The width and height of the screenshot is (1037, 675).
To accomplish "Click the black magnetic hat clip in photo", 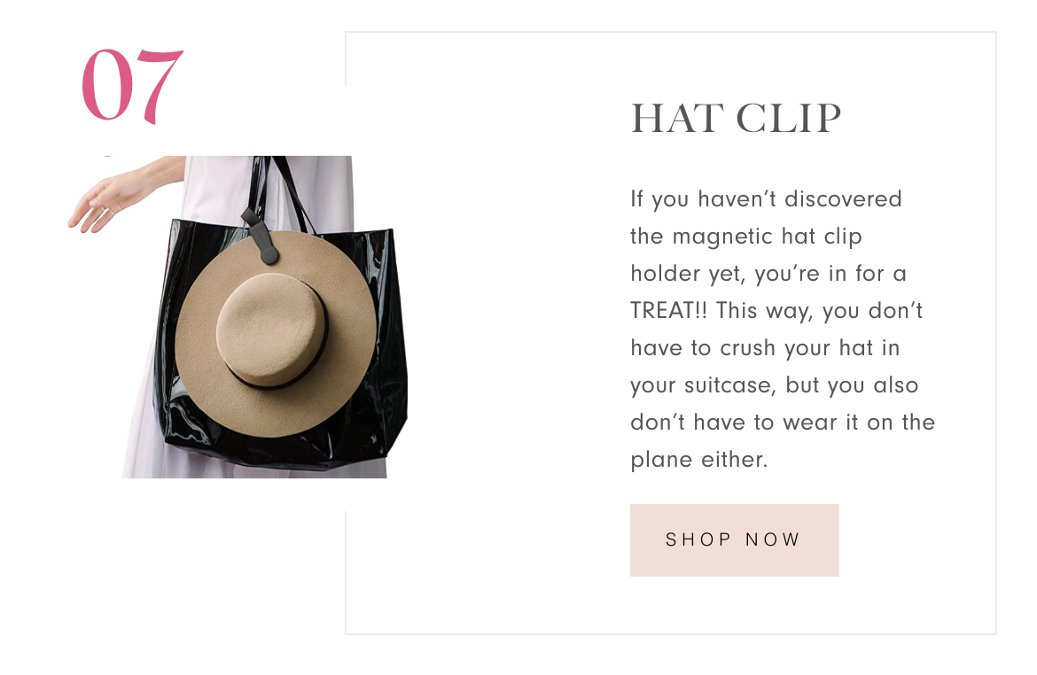I will (x=261, y=236).
